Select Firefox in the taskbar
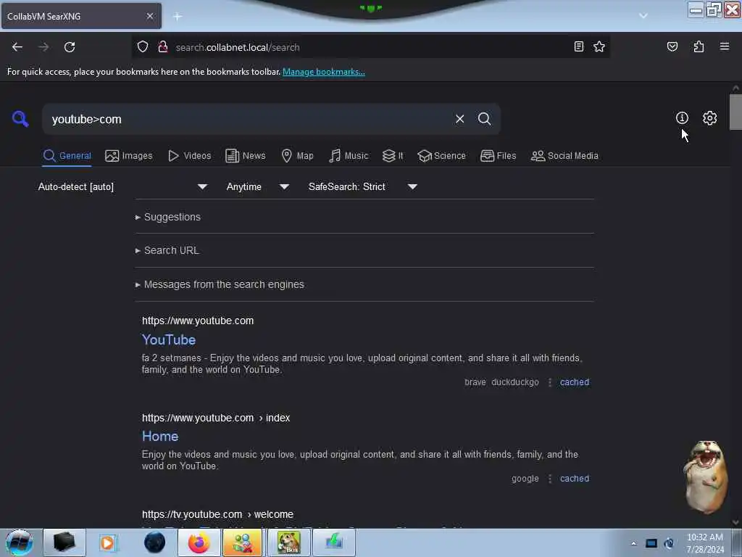This screenshot has height=557, width=742. 199,542
